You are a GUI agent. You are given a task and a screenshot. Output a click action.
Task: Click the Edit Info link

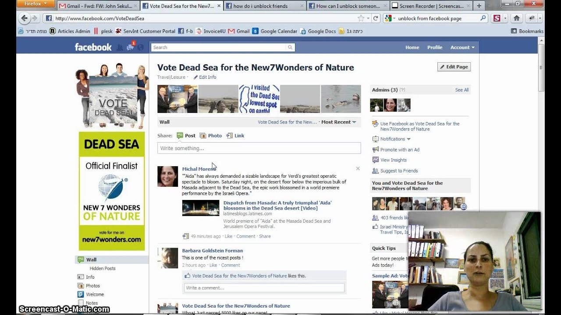pos(205,77)
